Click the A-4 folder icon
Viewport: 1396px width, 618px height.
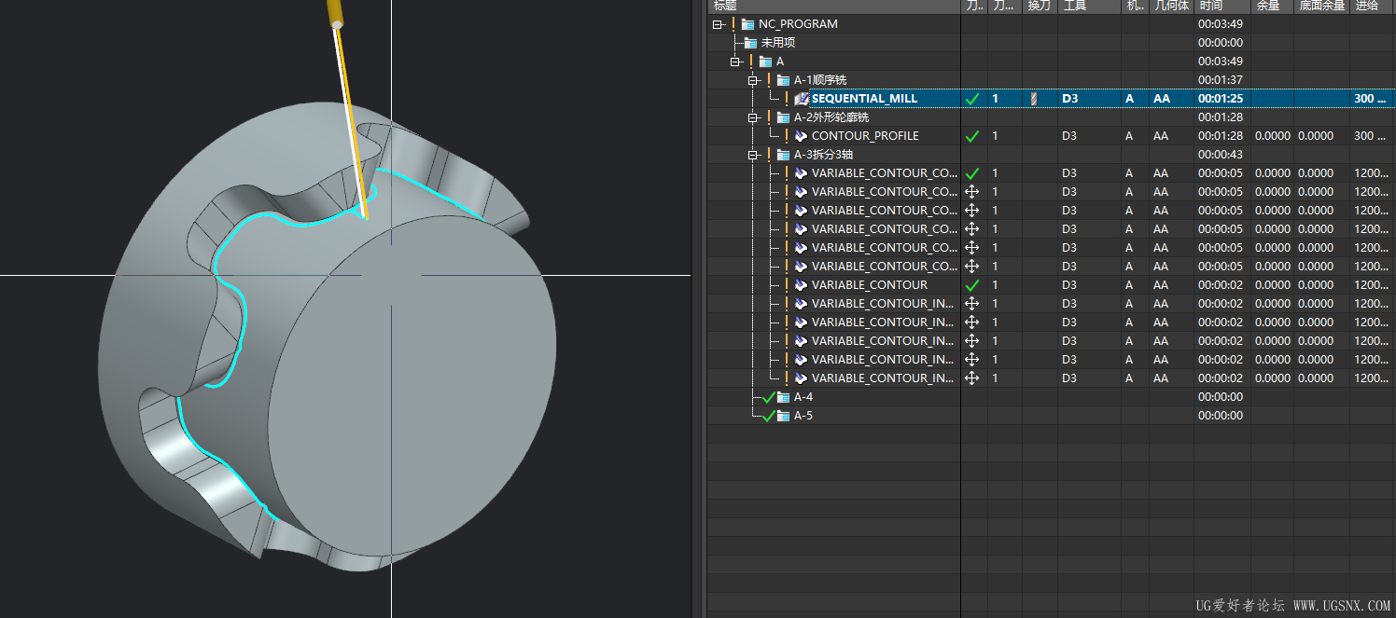coord(784,397)
